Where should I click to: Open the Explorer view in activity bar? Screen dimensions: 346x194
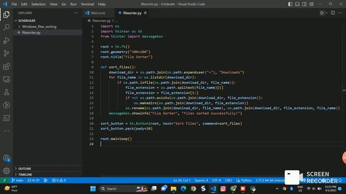coord(6,15)
